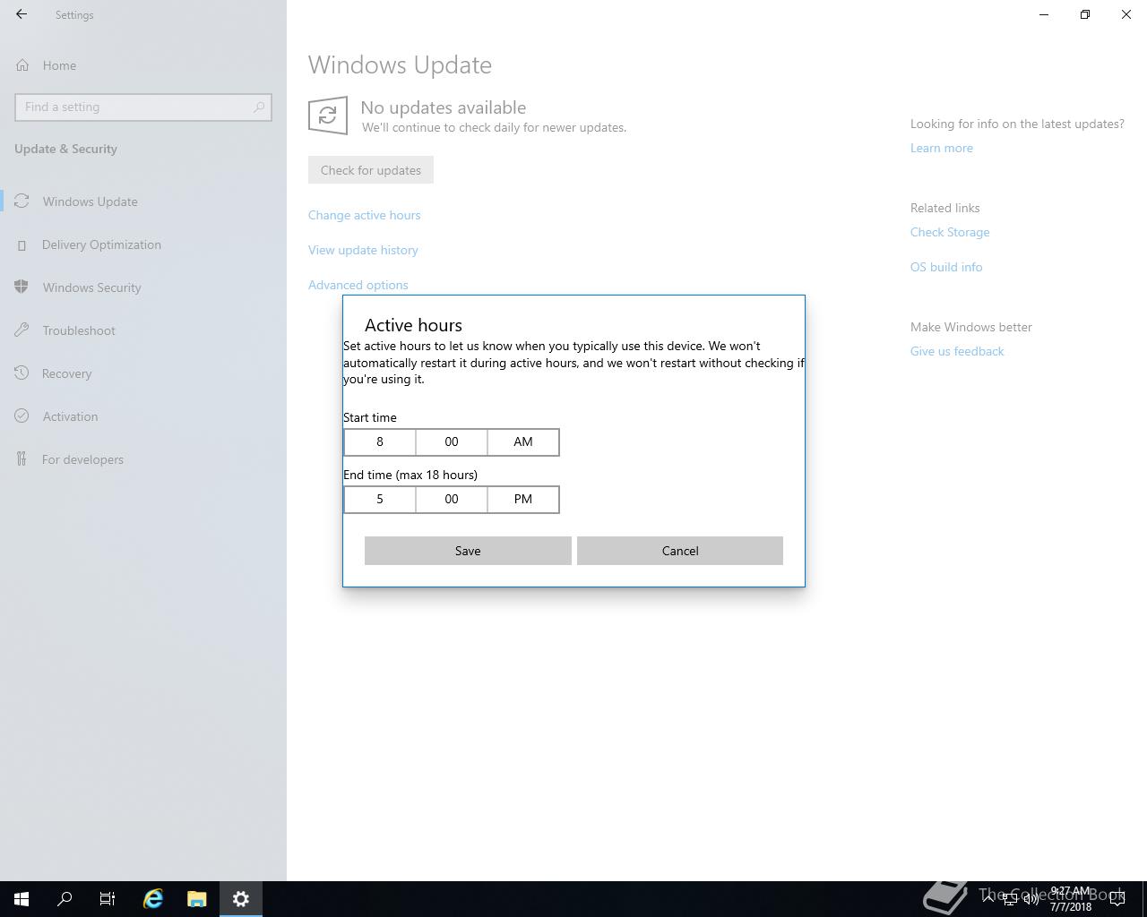Change the end time minutes field
Image resolution: width=1147 pixels, height=917 pixels.
(x=452, y=499)
